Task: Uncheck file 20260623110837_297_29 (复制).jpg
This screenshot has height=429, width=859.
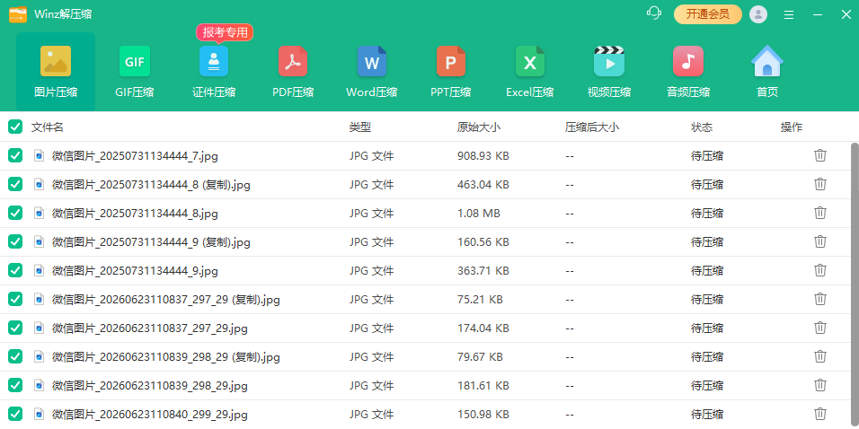Action: click(x=15, y=299)
